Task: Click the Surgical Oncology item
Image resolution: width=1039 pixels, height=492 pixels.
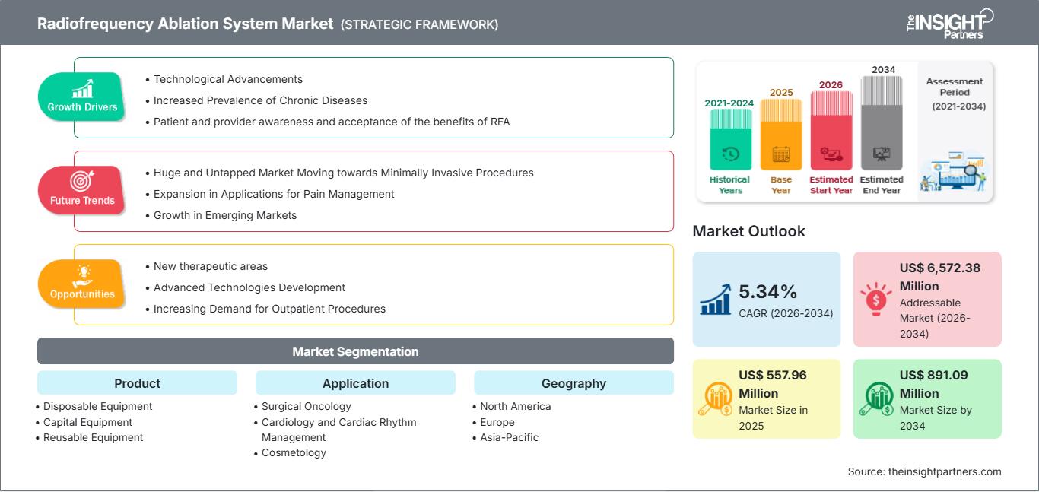Action: click(x=307, y=406)
